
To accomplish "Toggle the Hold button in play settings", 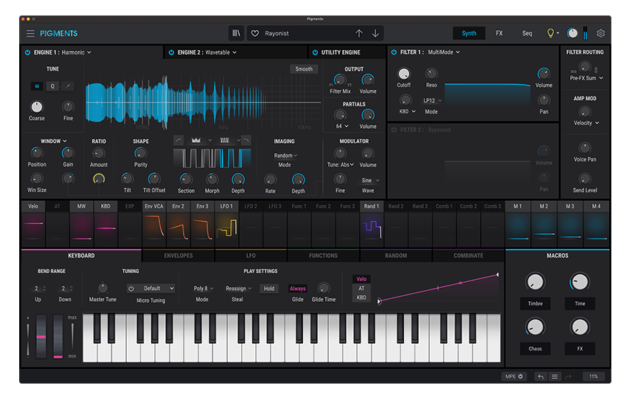I will (x=269, y=289).
